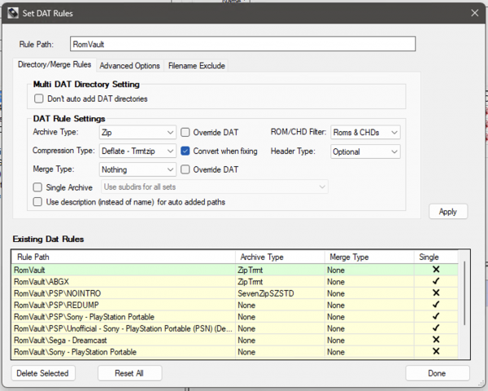Select the RomVault\Sega - Dreamcast rule row

tap(235, 340)
